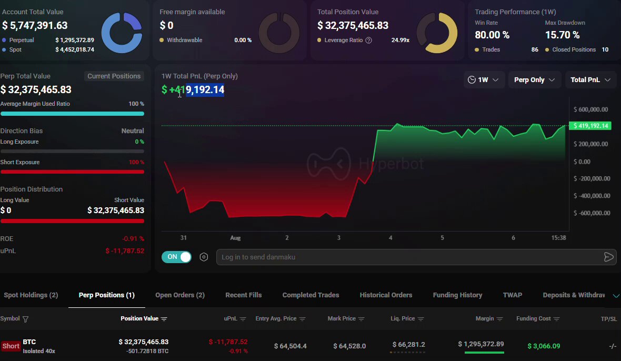Click the Position Value sort icon
Screen dimensions: 621x361
[x=164, y=319]
